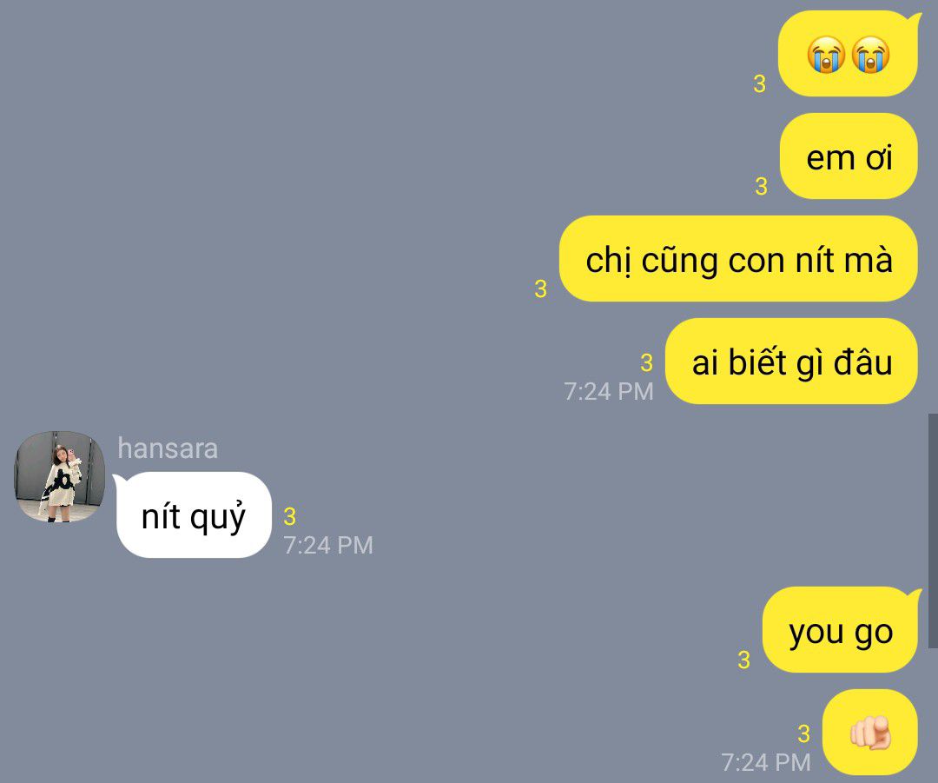The height and width of the screenshot is (783, 938).
Task: Click the 'you go' message bubble
Action: click(x=841, y=630)
